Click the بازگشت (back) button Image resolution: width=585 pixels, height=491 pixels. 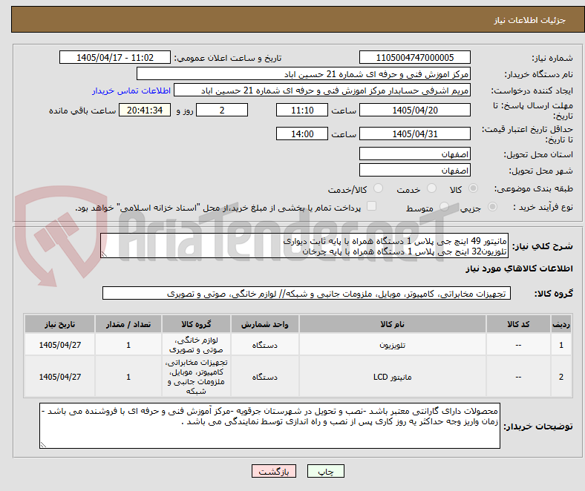click(274, 471)
